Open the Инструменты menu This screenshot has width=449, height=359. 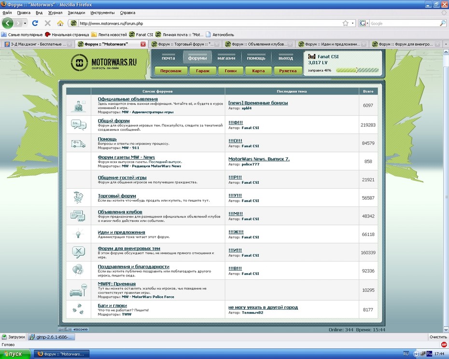coord(102,13)
